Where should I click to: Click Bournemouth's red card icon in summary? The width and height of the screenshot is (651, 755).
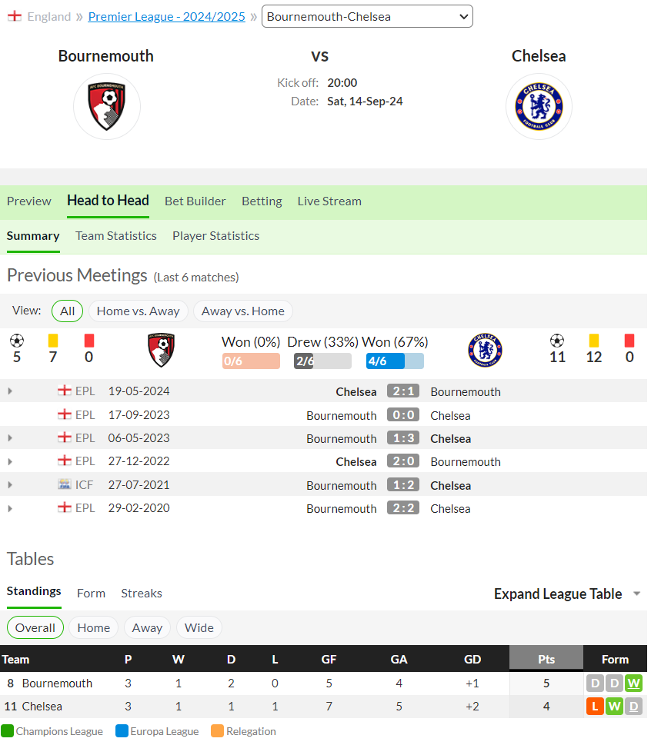[89, 341]
